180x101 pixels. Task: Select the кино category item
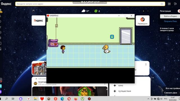121,85
